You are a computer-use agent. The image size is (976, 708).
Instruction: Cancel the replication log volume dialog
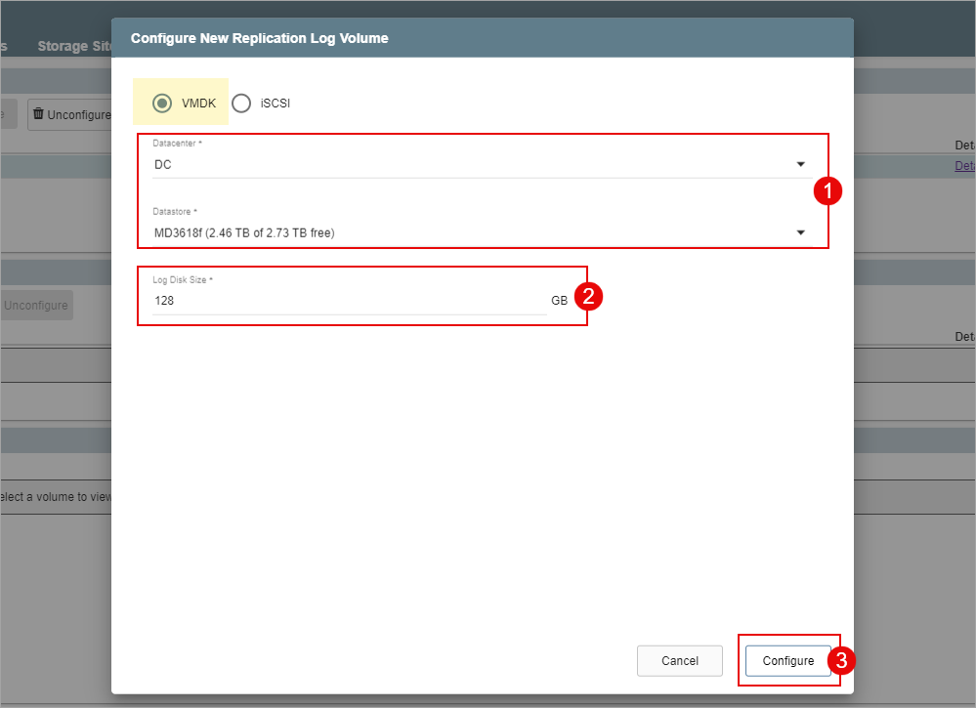(679, 661)
